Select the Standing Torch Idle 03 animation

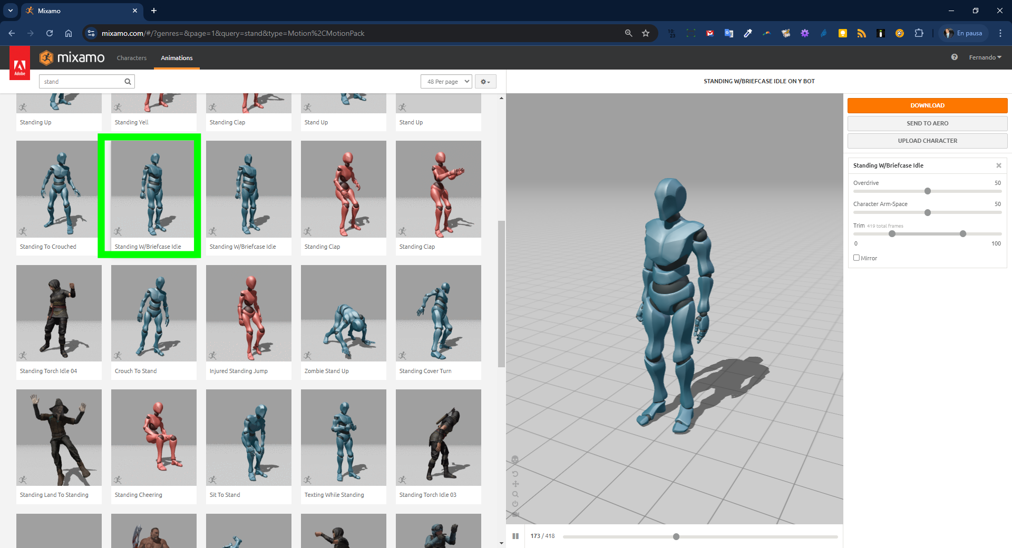click(439, 446)
